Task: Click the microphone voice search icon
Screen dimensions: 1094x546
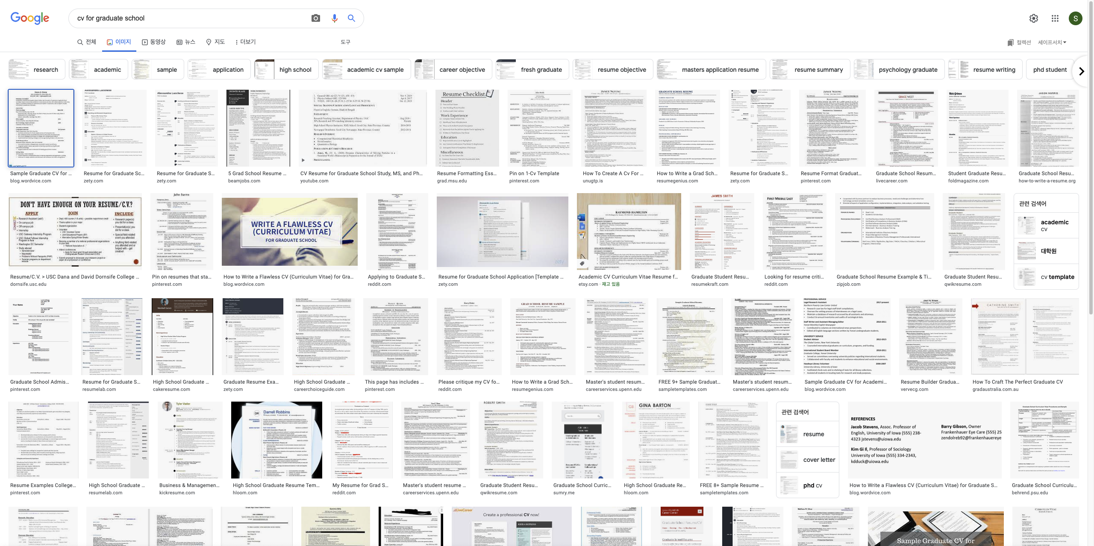Action: [334, 18]
